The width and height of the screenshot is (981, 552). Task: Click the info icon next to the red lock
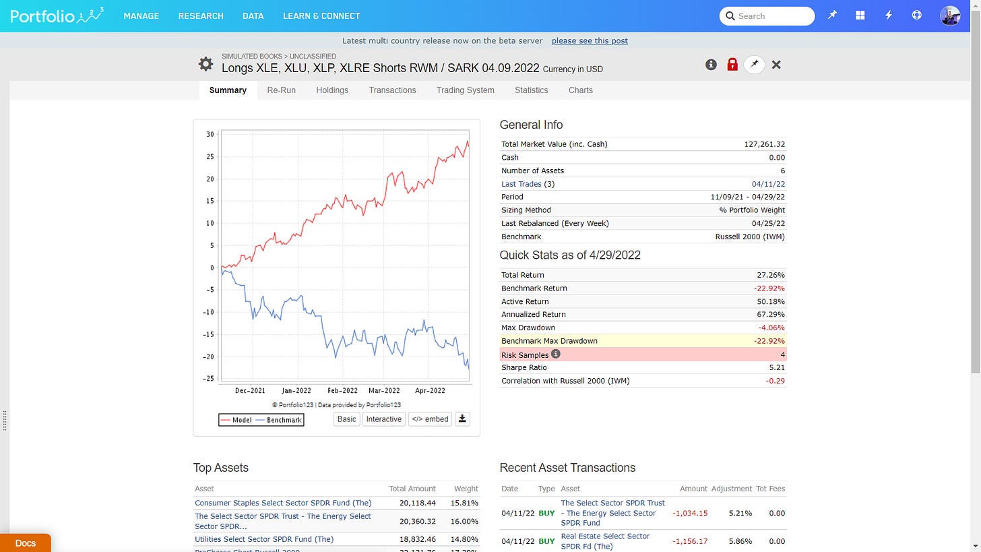[x=711, y=65]
